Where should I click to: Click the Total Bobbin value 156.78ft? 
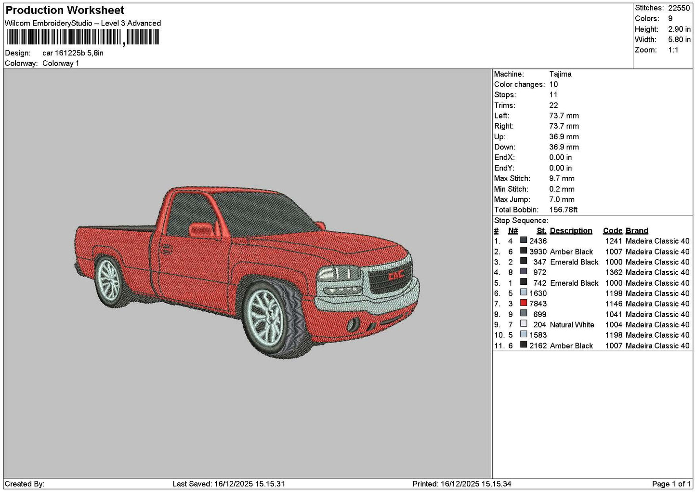(x=564, y=210)
